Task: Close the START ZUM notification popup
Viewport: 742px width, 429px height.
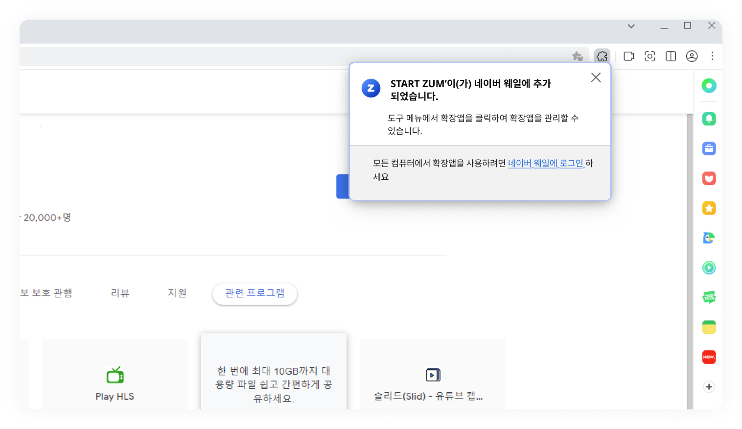Action: (596, 77)
